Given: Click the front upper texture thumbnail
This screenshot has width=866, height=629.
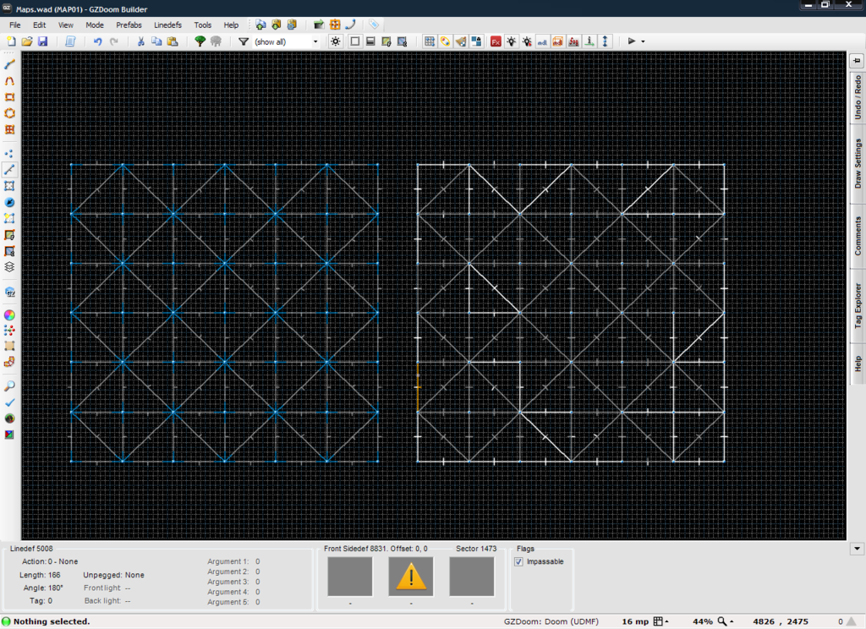Looking at the screenshot, I should [350, 577].
